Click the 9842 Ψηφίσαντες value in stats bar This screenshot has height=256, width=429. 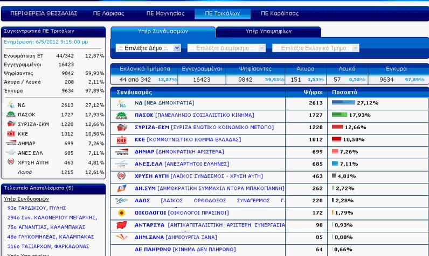pyautogui.click(x=245, y=80)
